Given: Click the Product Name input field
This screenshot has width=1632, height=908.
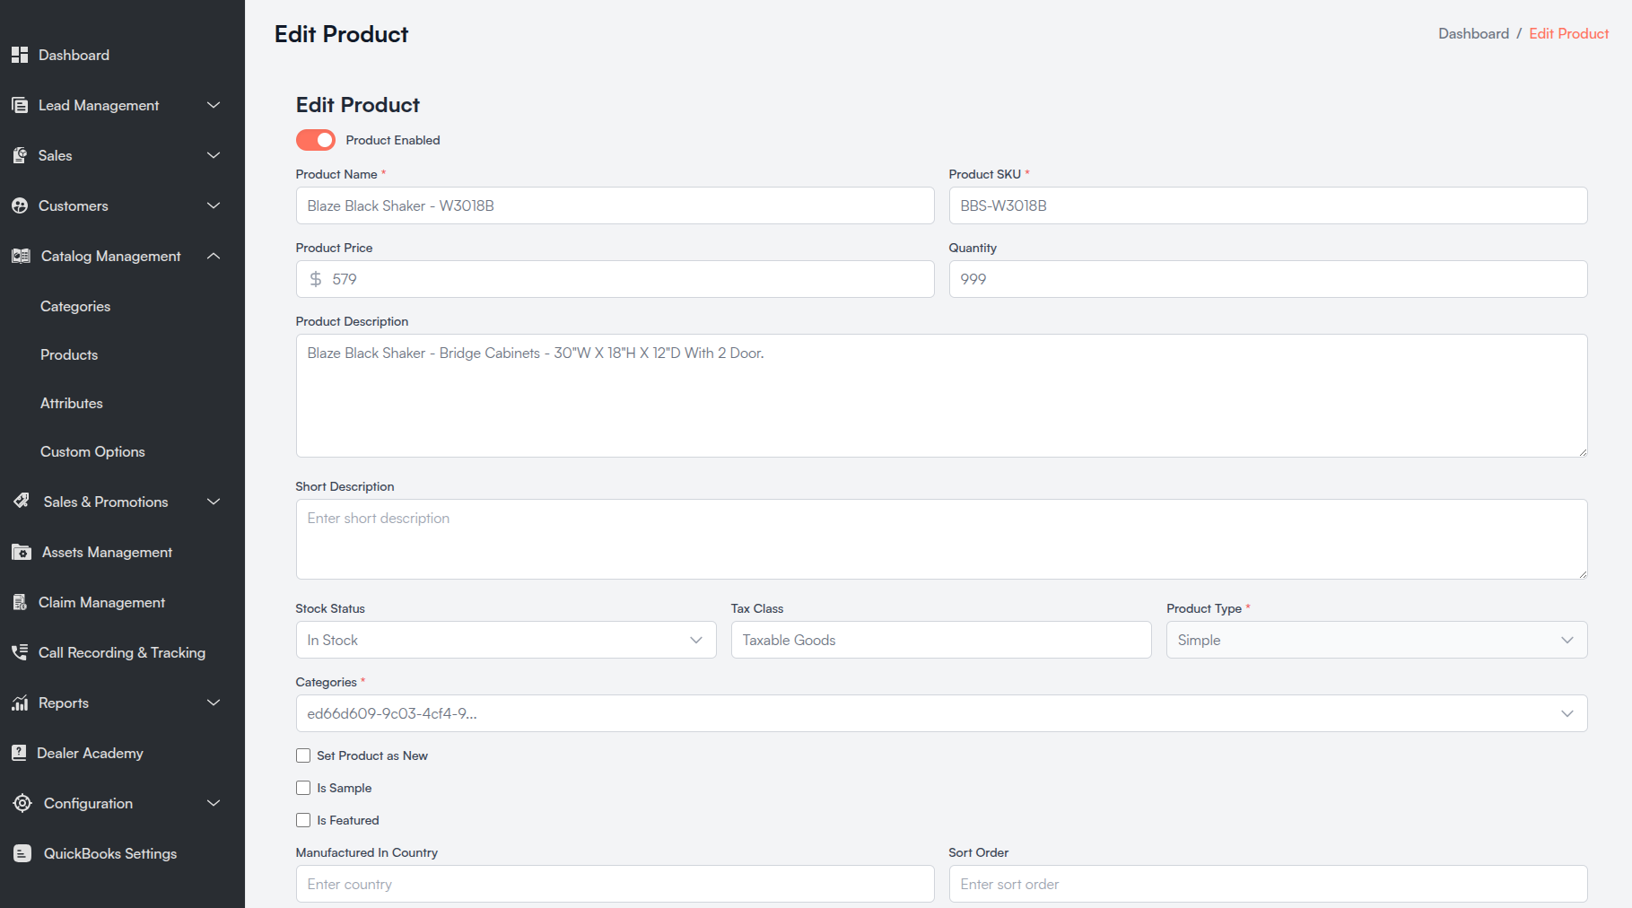Looking at the screenshot, I should pyautogui.click(x=615, y=205).
